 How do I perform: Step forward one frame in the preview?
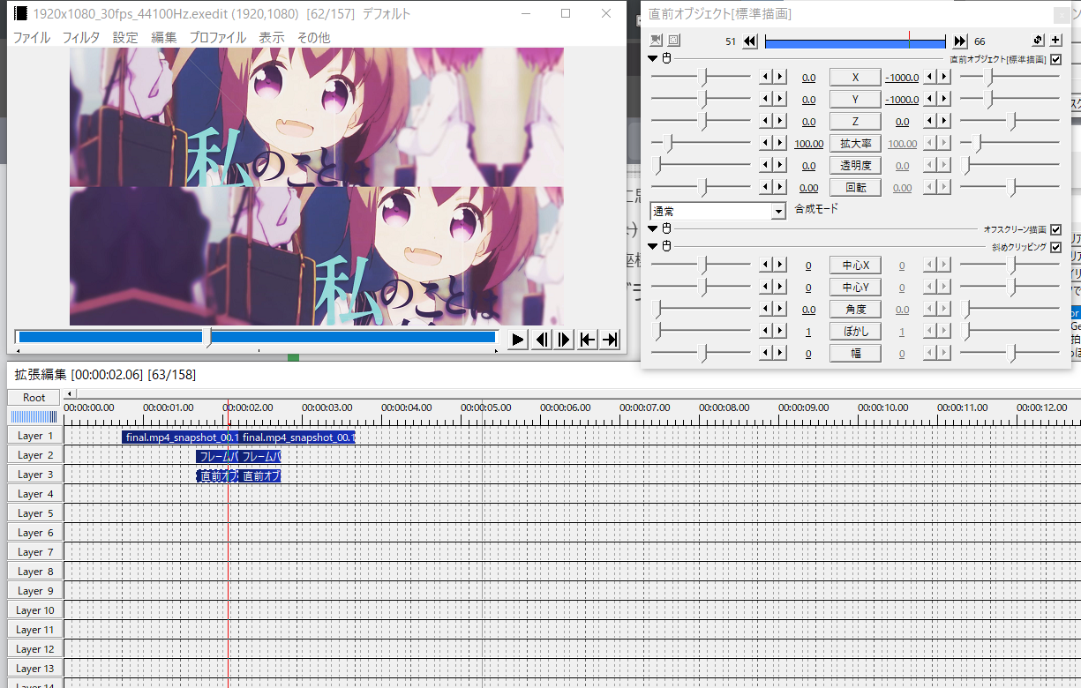564,340
